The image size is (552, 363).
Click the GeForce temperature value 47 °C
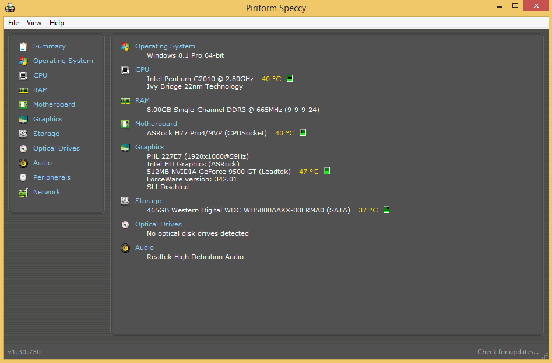point(309,172)
